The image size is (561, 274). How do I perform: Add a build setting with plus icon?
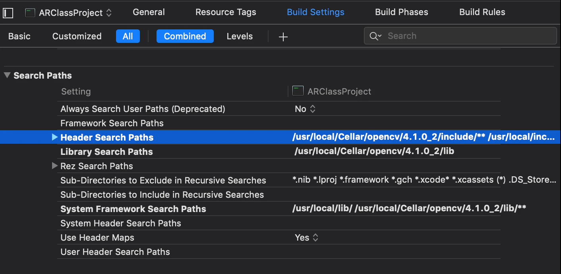coord(283,37)
